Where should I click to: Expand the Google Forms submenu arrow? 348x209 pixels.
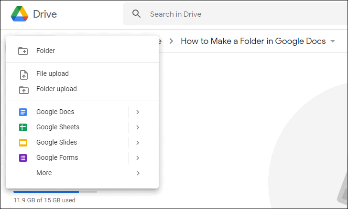[138, 158]
